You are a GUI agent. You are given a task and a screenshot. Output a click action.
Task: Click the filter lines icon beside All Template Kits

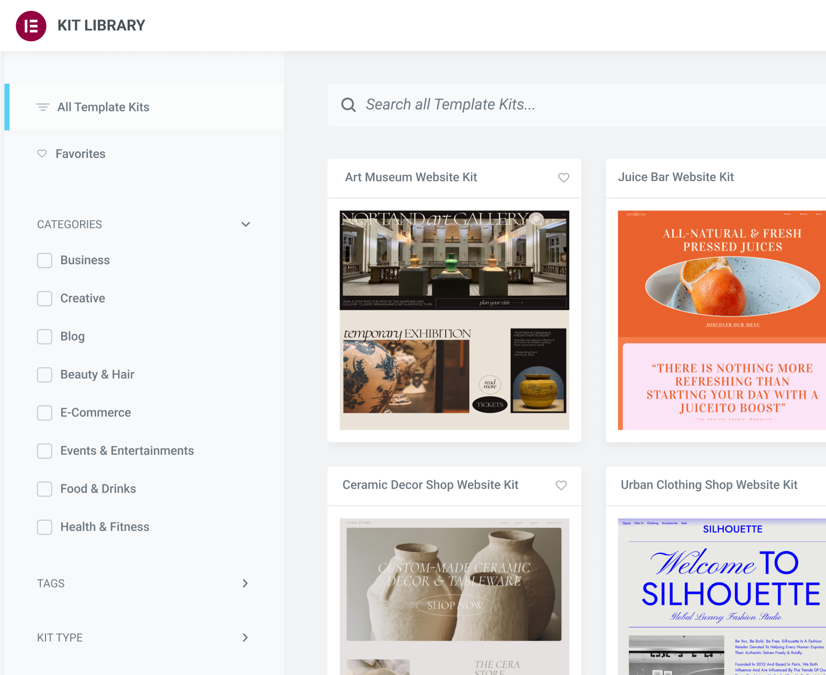[43, 107]
